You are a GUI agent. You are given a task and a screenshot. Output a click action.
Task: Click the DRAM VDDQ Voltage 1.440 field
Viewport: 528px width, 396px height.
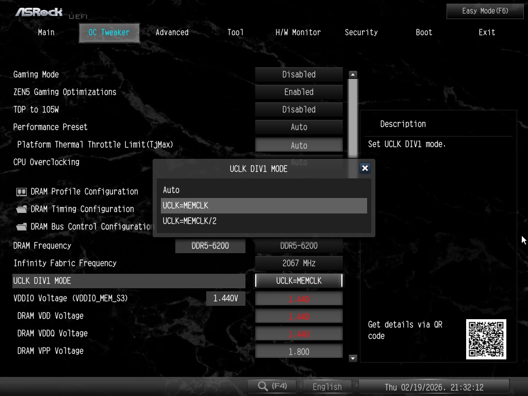299,334
